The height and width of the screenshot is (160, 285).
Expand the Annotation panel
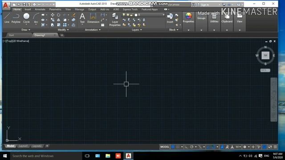click(x=93, y=30)
